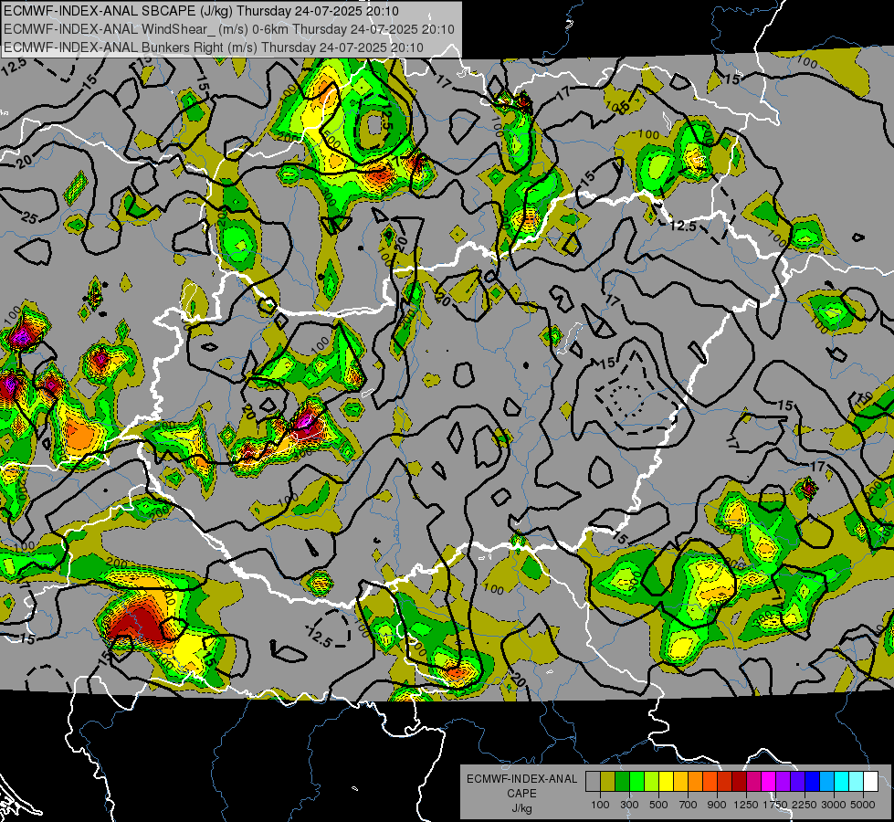The height and width of the screenshot is (822, 894).
Task: Select the orange swatch above 700
Action: 695,782
